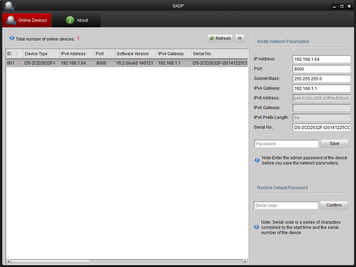Sort device list by ID column
Image resolution: width=356 pixels, height=267 pixels.
14,54
